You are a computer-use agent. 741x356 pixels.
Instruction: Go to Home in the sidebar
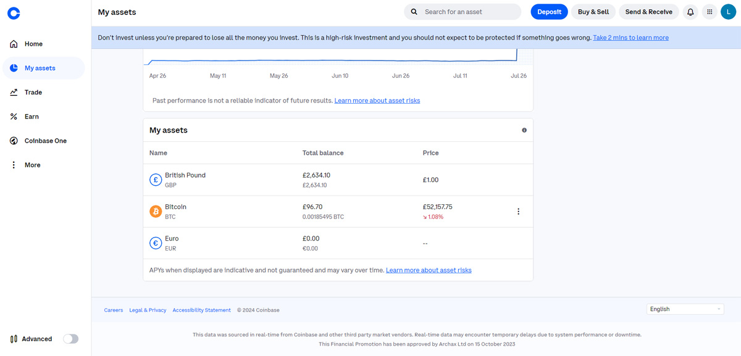[x=43, y=44]
